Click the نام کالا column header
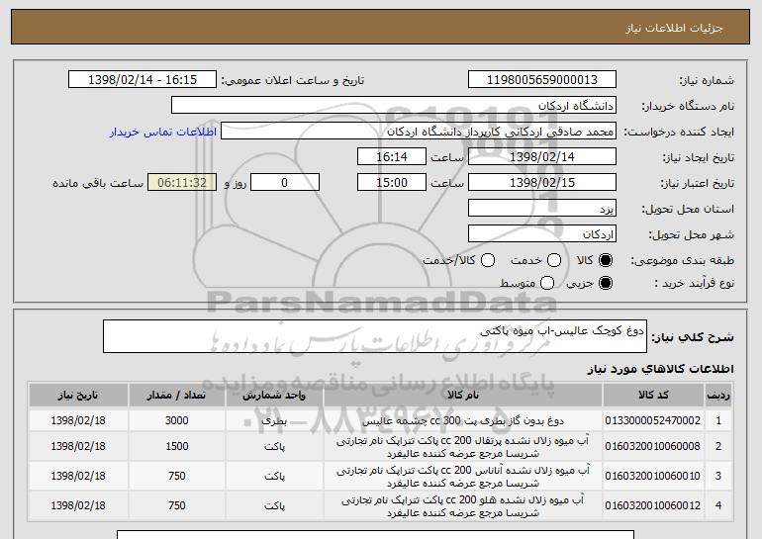 coord(463,396)
